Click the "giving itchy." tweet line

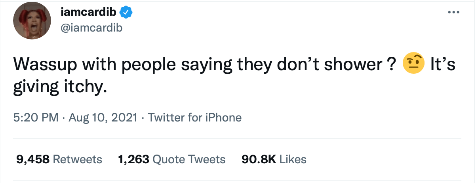[x=60, y=85]
